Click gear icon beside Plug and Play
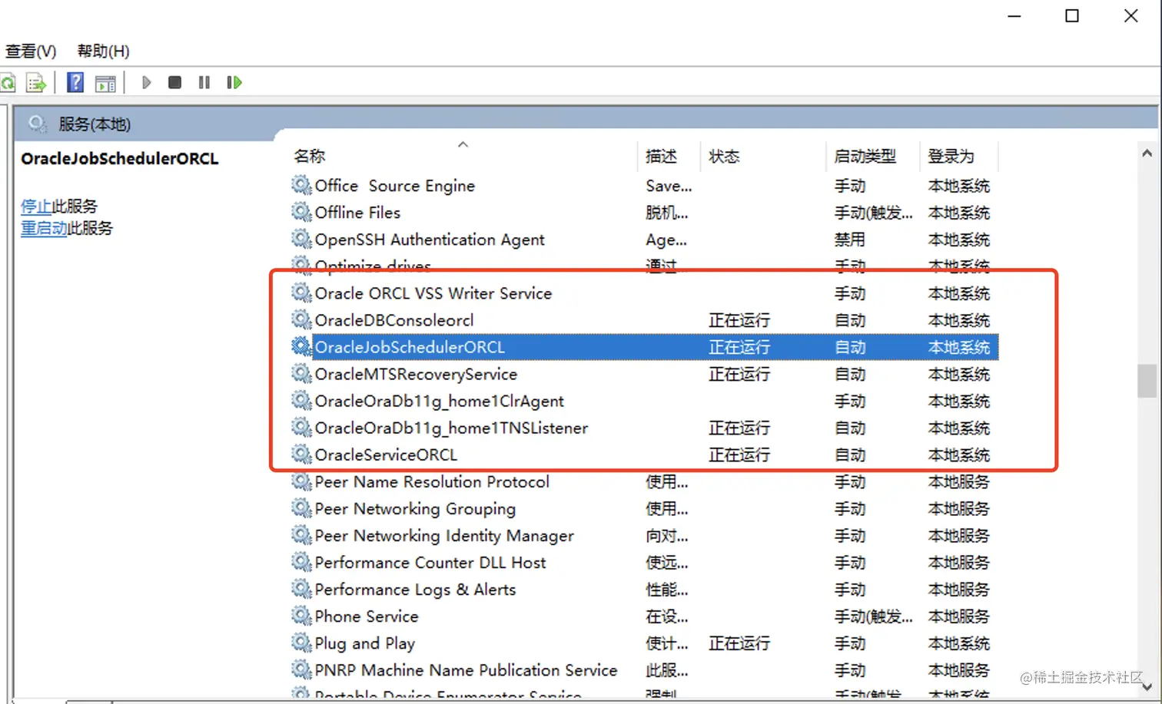Viewport: 1162px width, 704px height. click(x=301, y=643)
